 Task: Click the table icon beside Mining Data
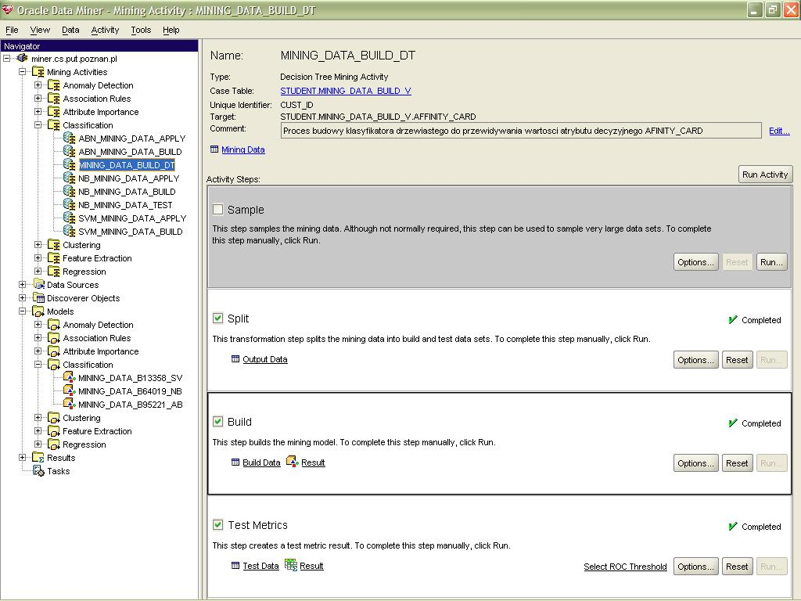(214, 149)
